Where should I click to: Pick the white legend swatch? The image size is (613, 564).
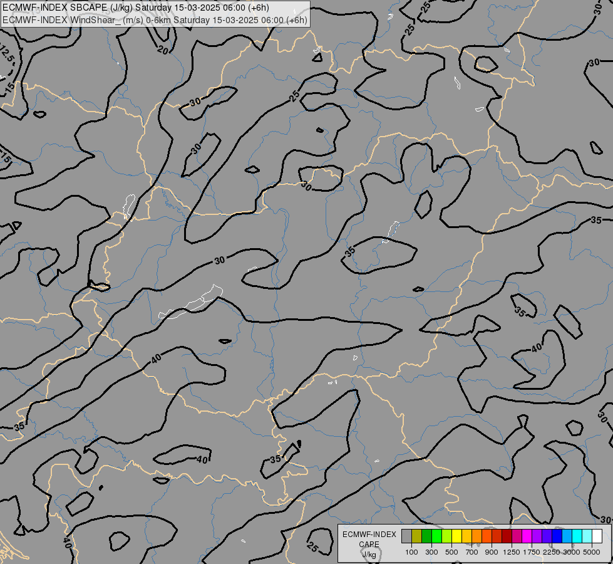coord(597,536)
